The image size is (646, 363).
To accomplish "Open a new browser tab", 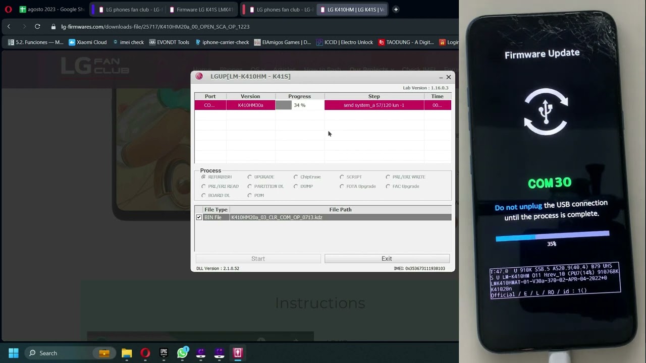I will click(x=396, y=9).
